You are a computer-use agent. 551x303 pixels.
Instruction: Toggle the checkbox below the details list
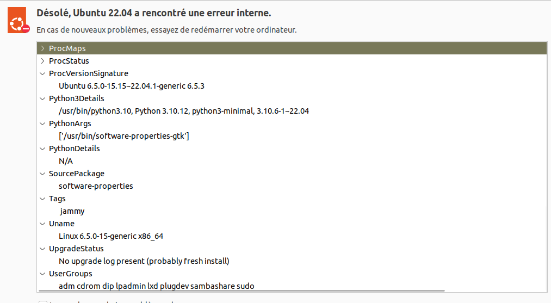pos(43,301)
